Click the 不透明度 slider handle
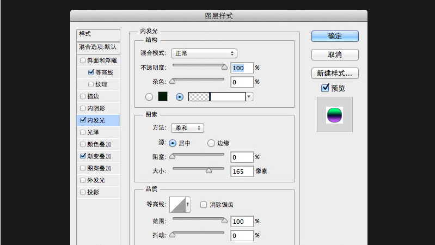435x245 pixels. point(224,67)
